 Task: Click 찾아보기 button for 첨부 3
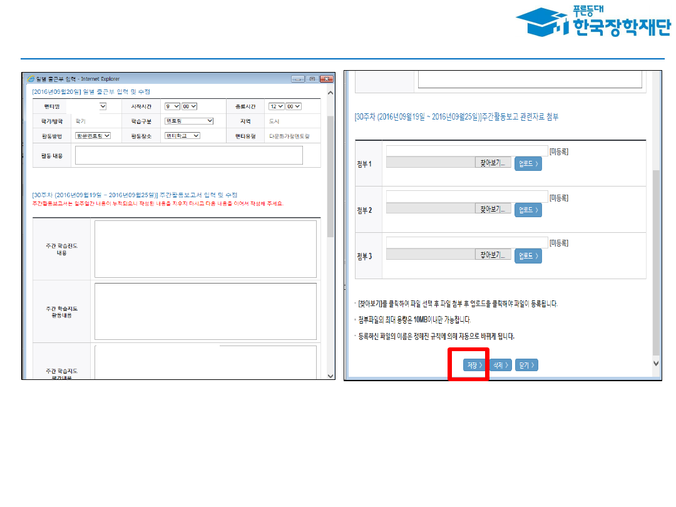point(492,255)
